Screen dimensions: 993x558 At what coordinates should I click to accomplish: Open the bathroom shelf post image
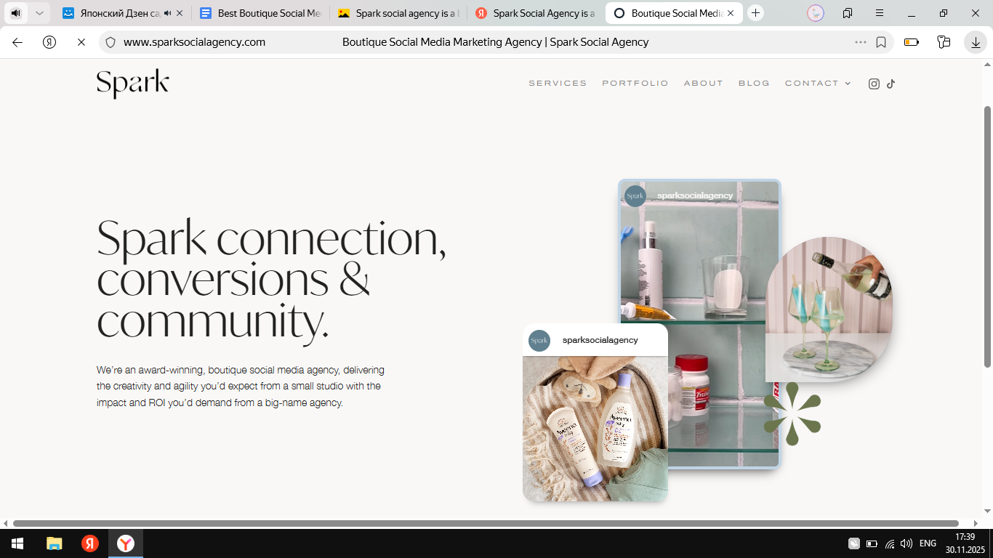point(700,324)
